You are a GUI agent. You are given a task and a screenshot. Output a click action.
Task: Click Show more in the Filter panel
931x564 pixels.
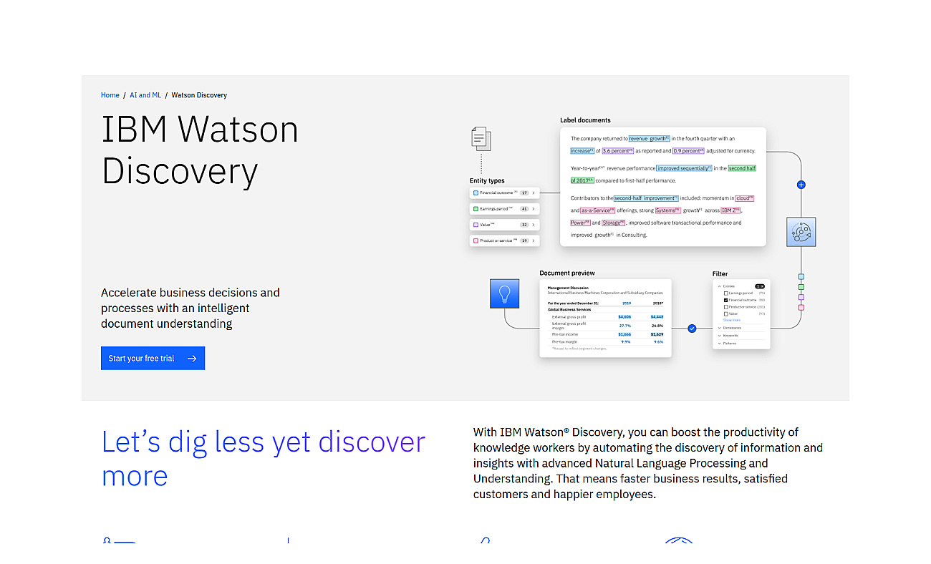pyautogui.click(x=732, y=320)
